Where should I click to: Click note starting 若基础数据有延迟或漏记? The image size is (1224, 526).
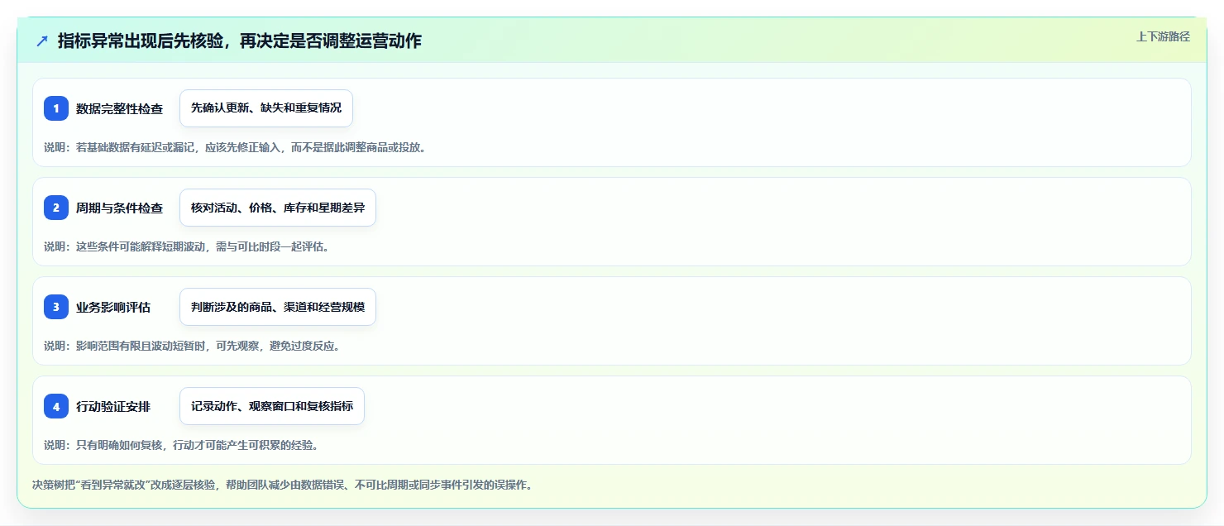point(235,147)
